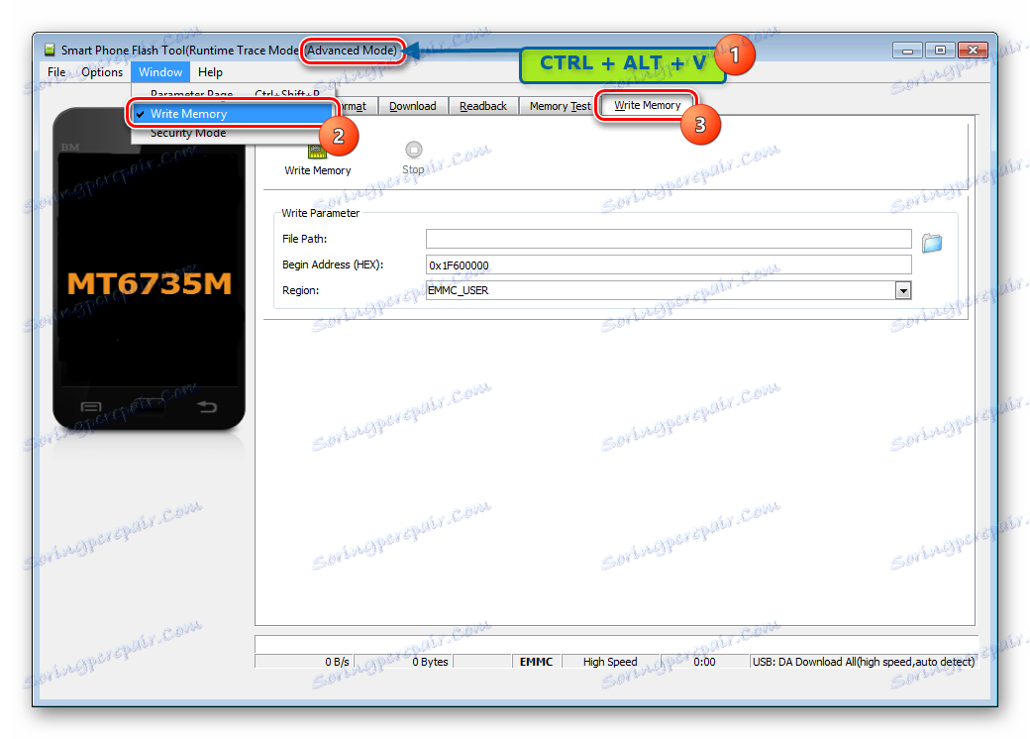1030x739 pixels.
Task: Minimize the Flash Tool window
Action: tap(907, 50)
